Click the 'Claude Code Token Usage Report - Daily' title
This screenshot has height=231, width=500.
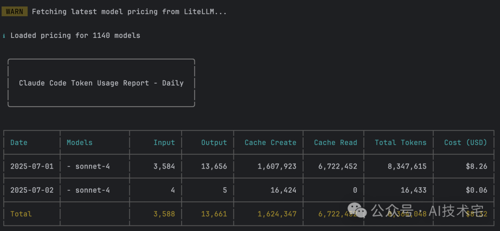pos(101,83)
